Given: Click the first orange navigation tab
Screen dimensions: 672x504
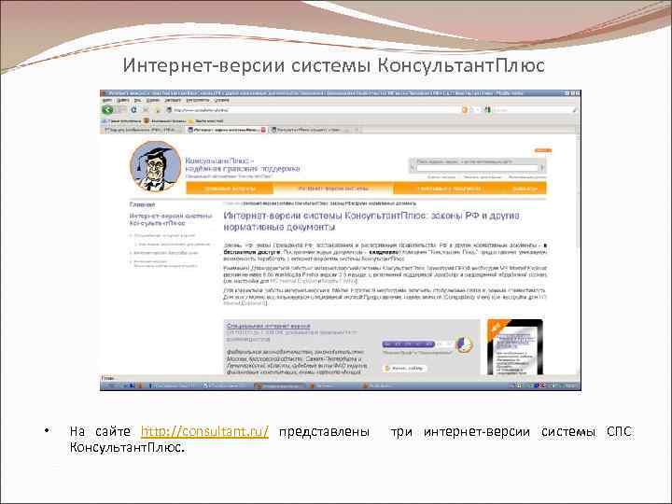Looking at the screenshot, I should [x=230, y=189].
